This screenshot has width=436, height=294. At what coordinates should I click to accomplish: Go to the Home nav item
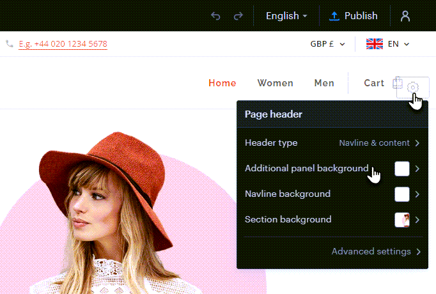click(x=222, y=83)
